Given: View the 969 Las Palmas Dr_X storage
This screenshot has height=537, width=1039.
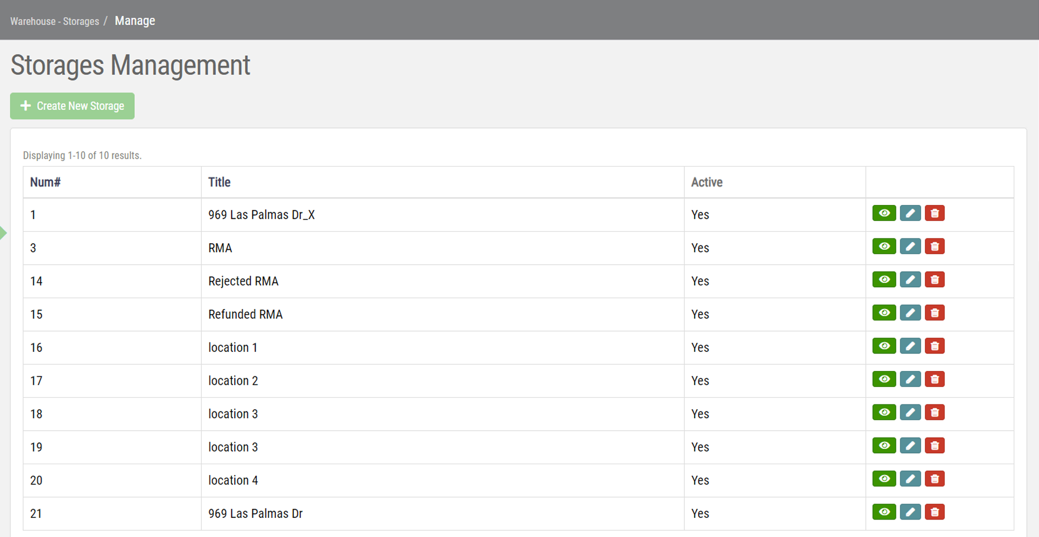Looking at the screenshot, I should pos(884,213).
